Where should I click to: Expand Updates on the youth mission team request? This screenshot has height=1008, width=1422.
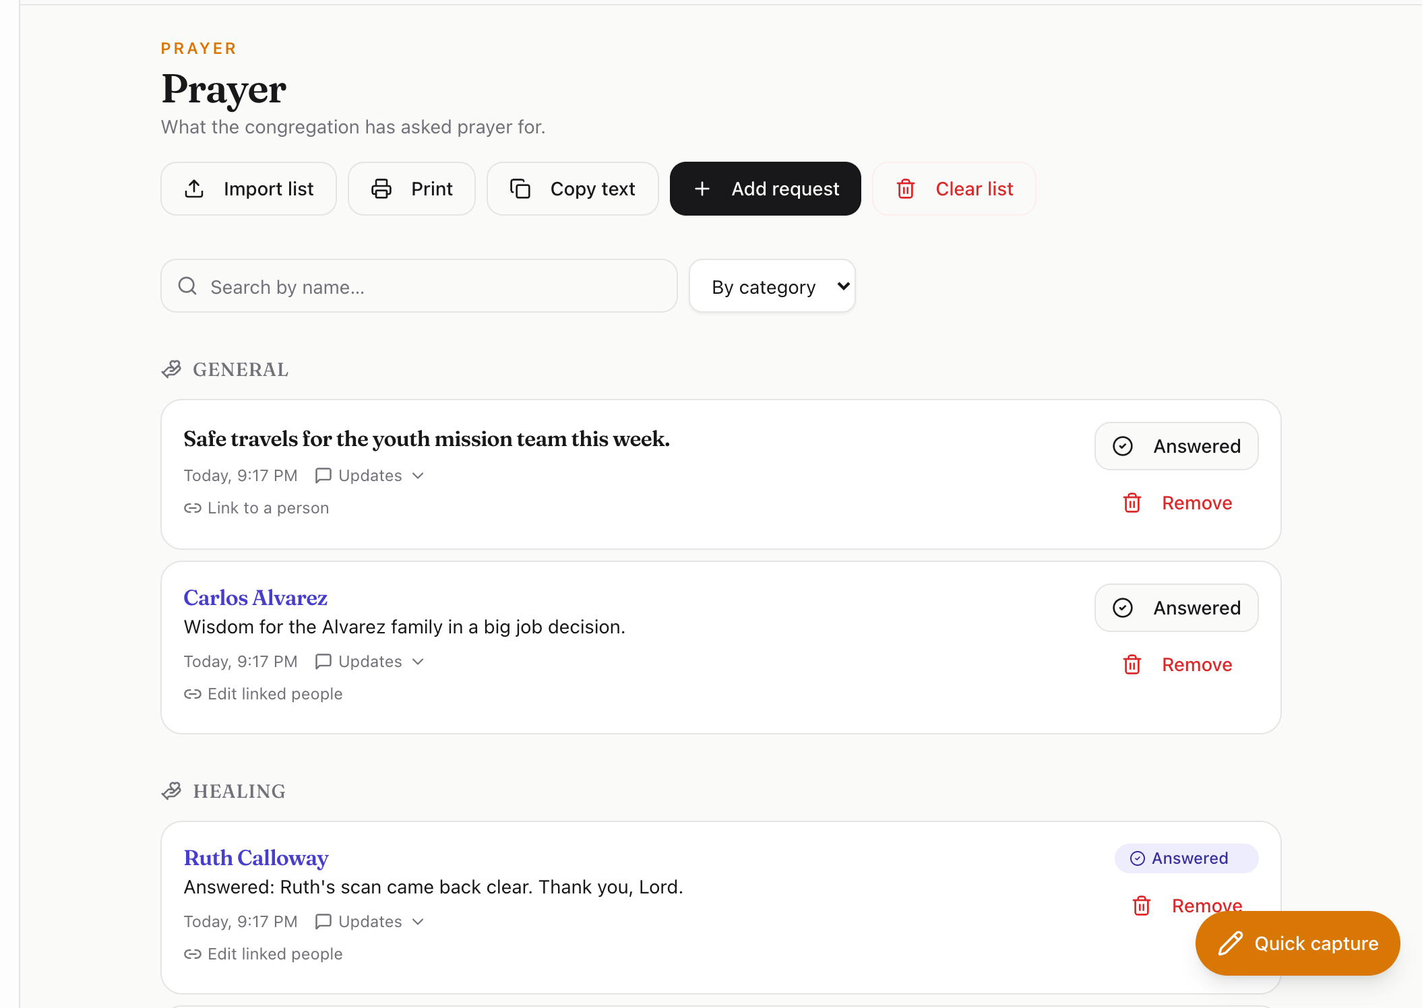[370, 476]
